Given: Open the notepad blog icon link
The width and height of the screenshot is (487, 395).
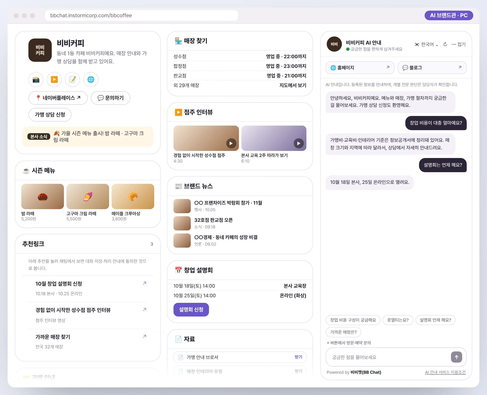Looking at the screenshot, I should click(73, 80).
